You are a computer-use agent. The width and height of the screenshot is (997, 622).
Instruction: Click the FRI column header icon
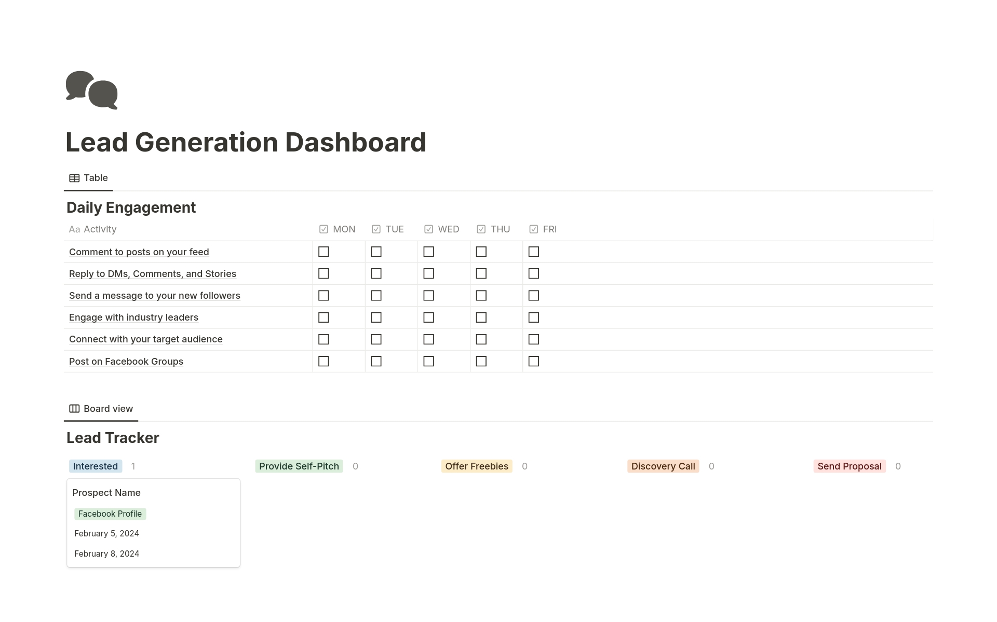tap(533, 229)
